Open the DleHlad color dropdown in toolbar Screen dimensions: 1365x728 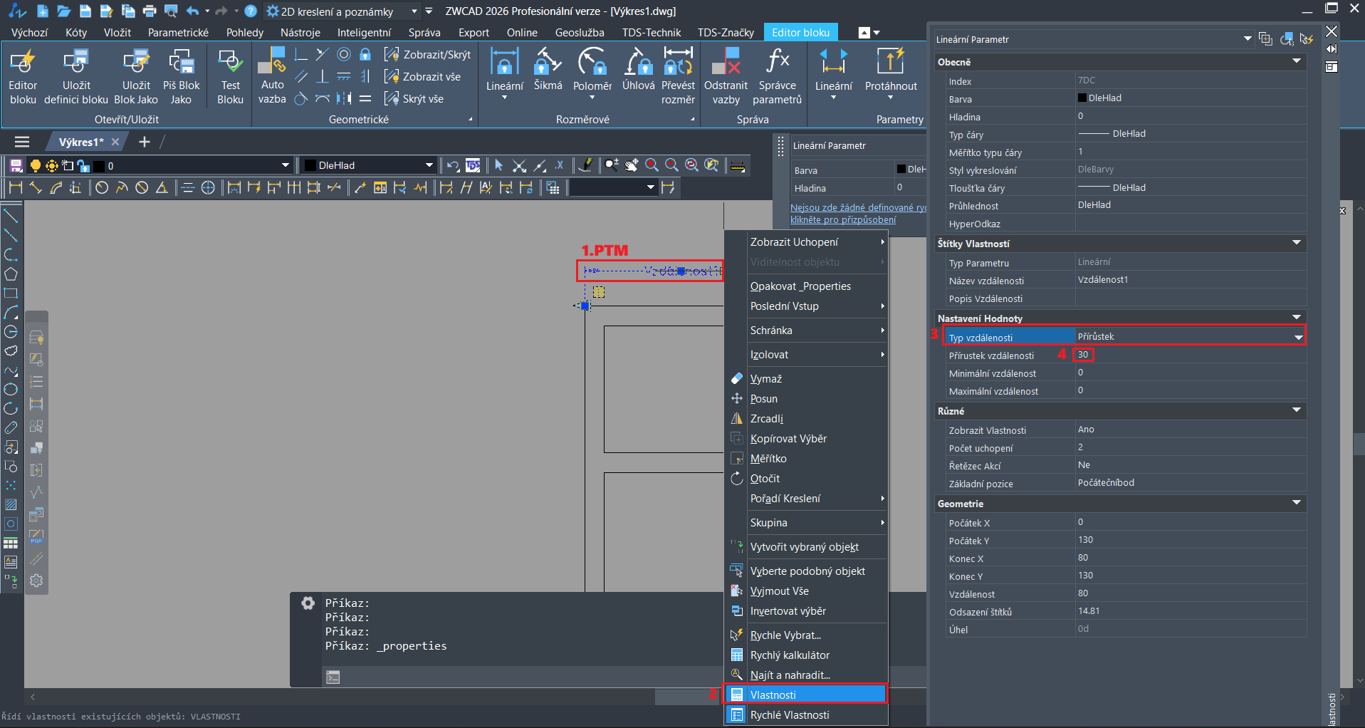pyautogui.click(x=429, y=165)
